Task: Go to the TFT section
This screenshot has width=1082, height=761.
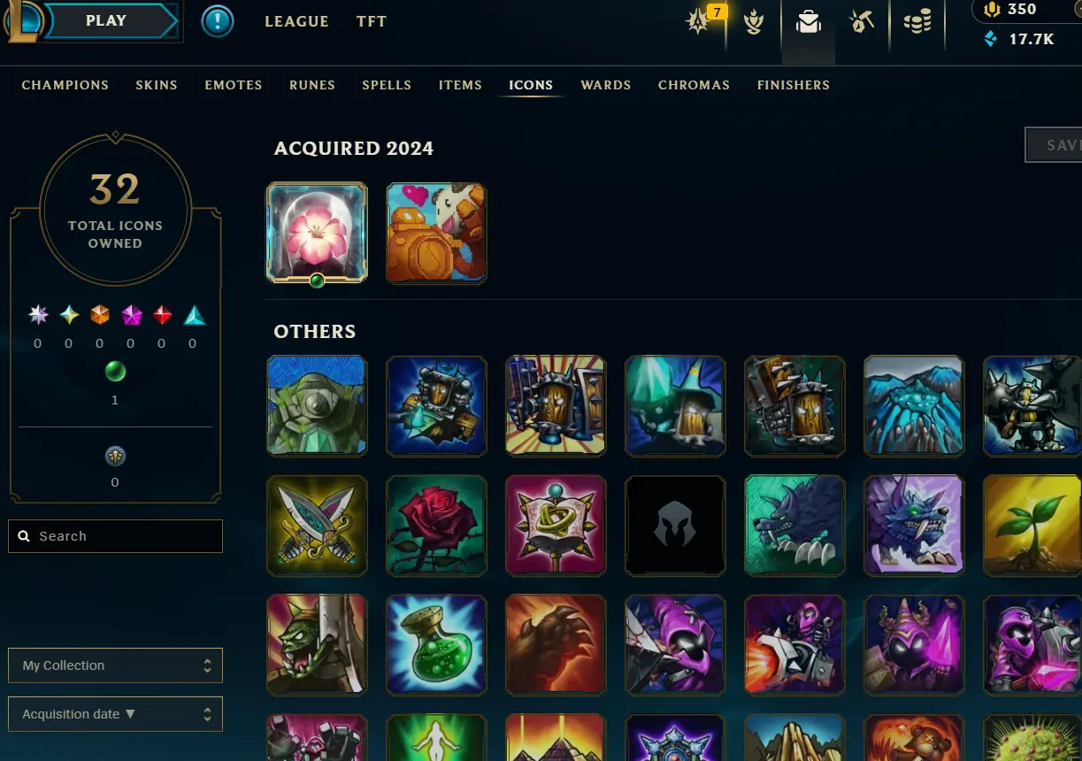Action: pos(372,21)
